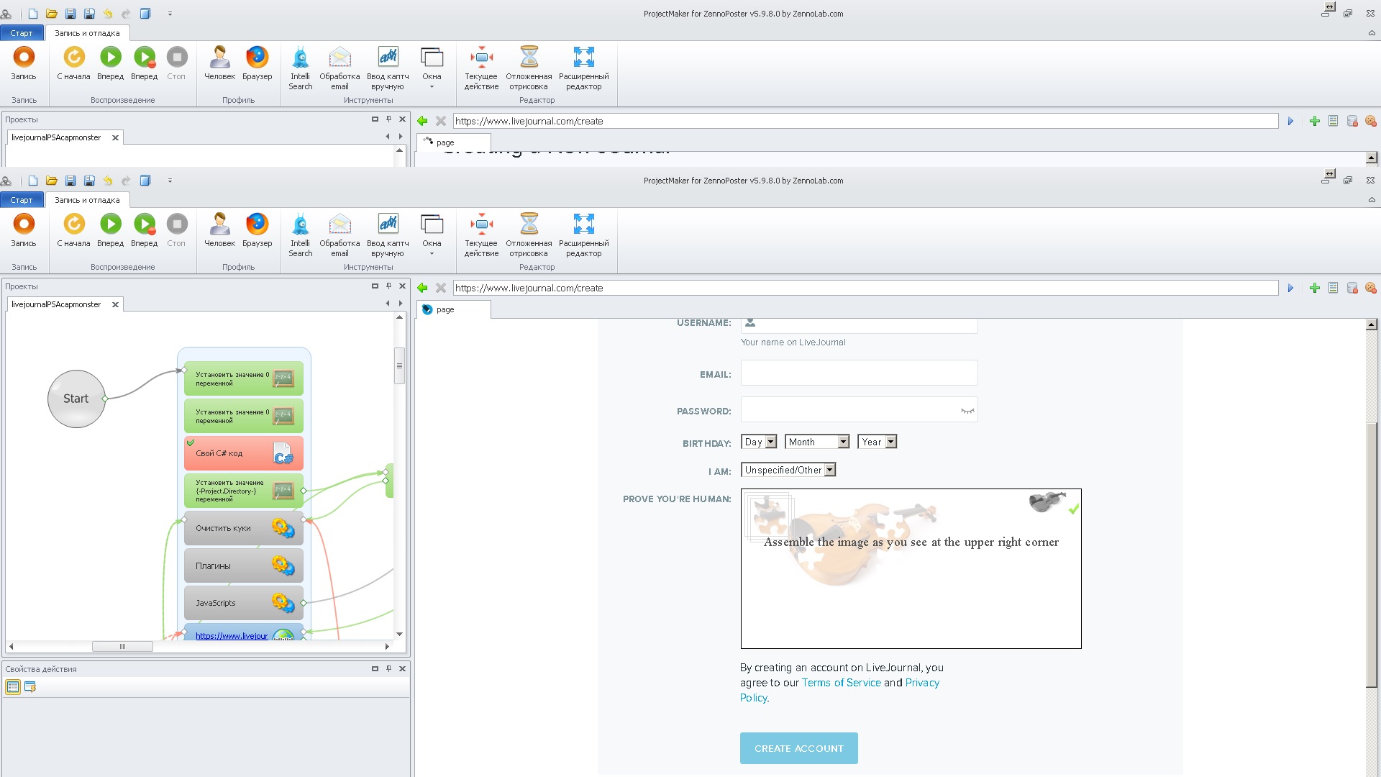
Task: Click the Запись record icon
Action: tap(24, 224)
